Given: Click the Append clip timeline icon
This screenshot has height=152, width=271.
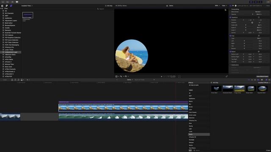Looking at the screenshot, I should 19,80.
